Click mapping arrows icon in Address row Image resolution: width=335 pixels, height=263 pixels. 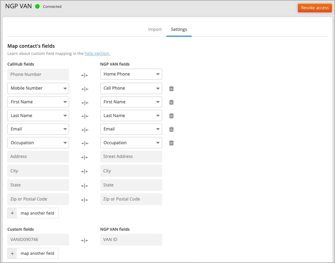point(85,157)
